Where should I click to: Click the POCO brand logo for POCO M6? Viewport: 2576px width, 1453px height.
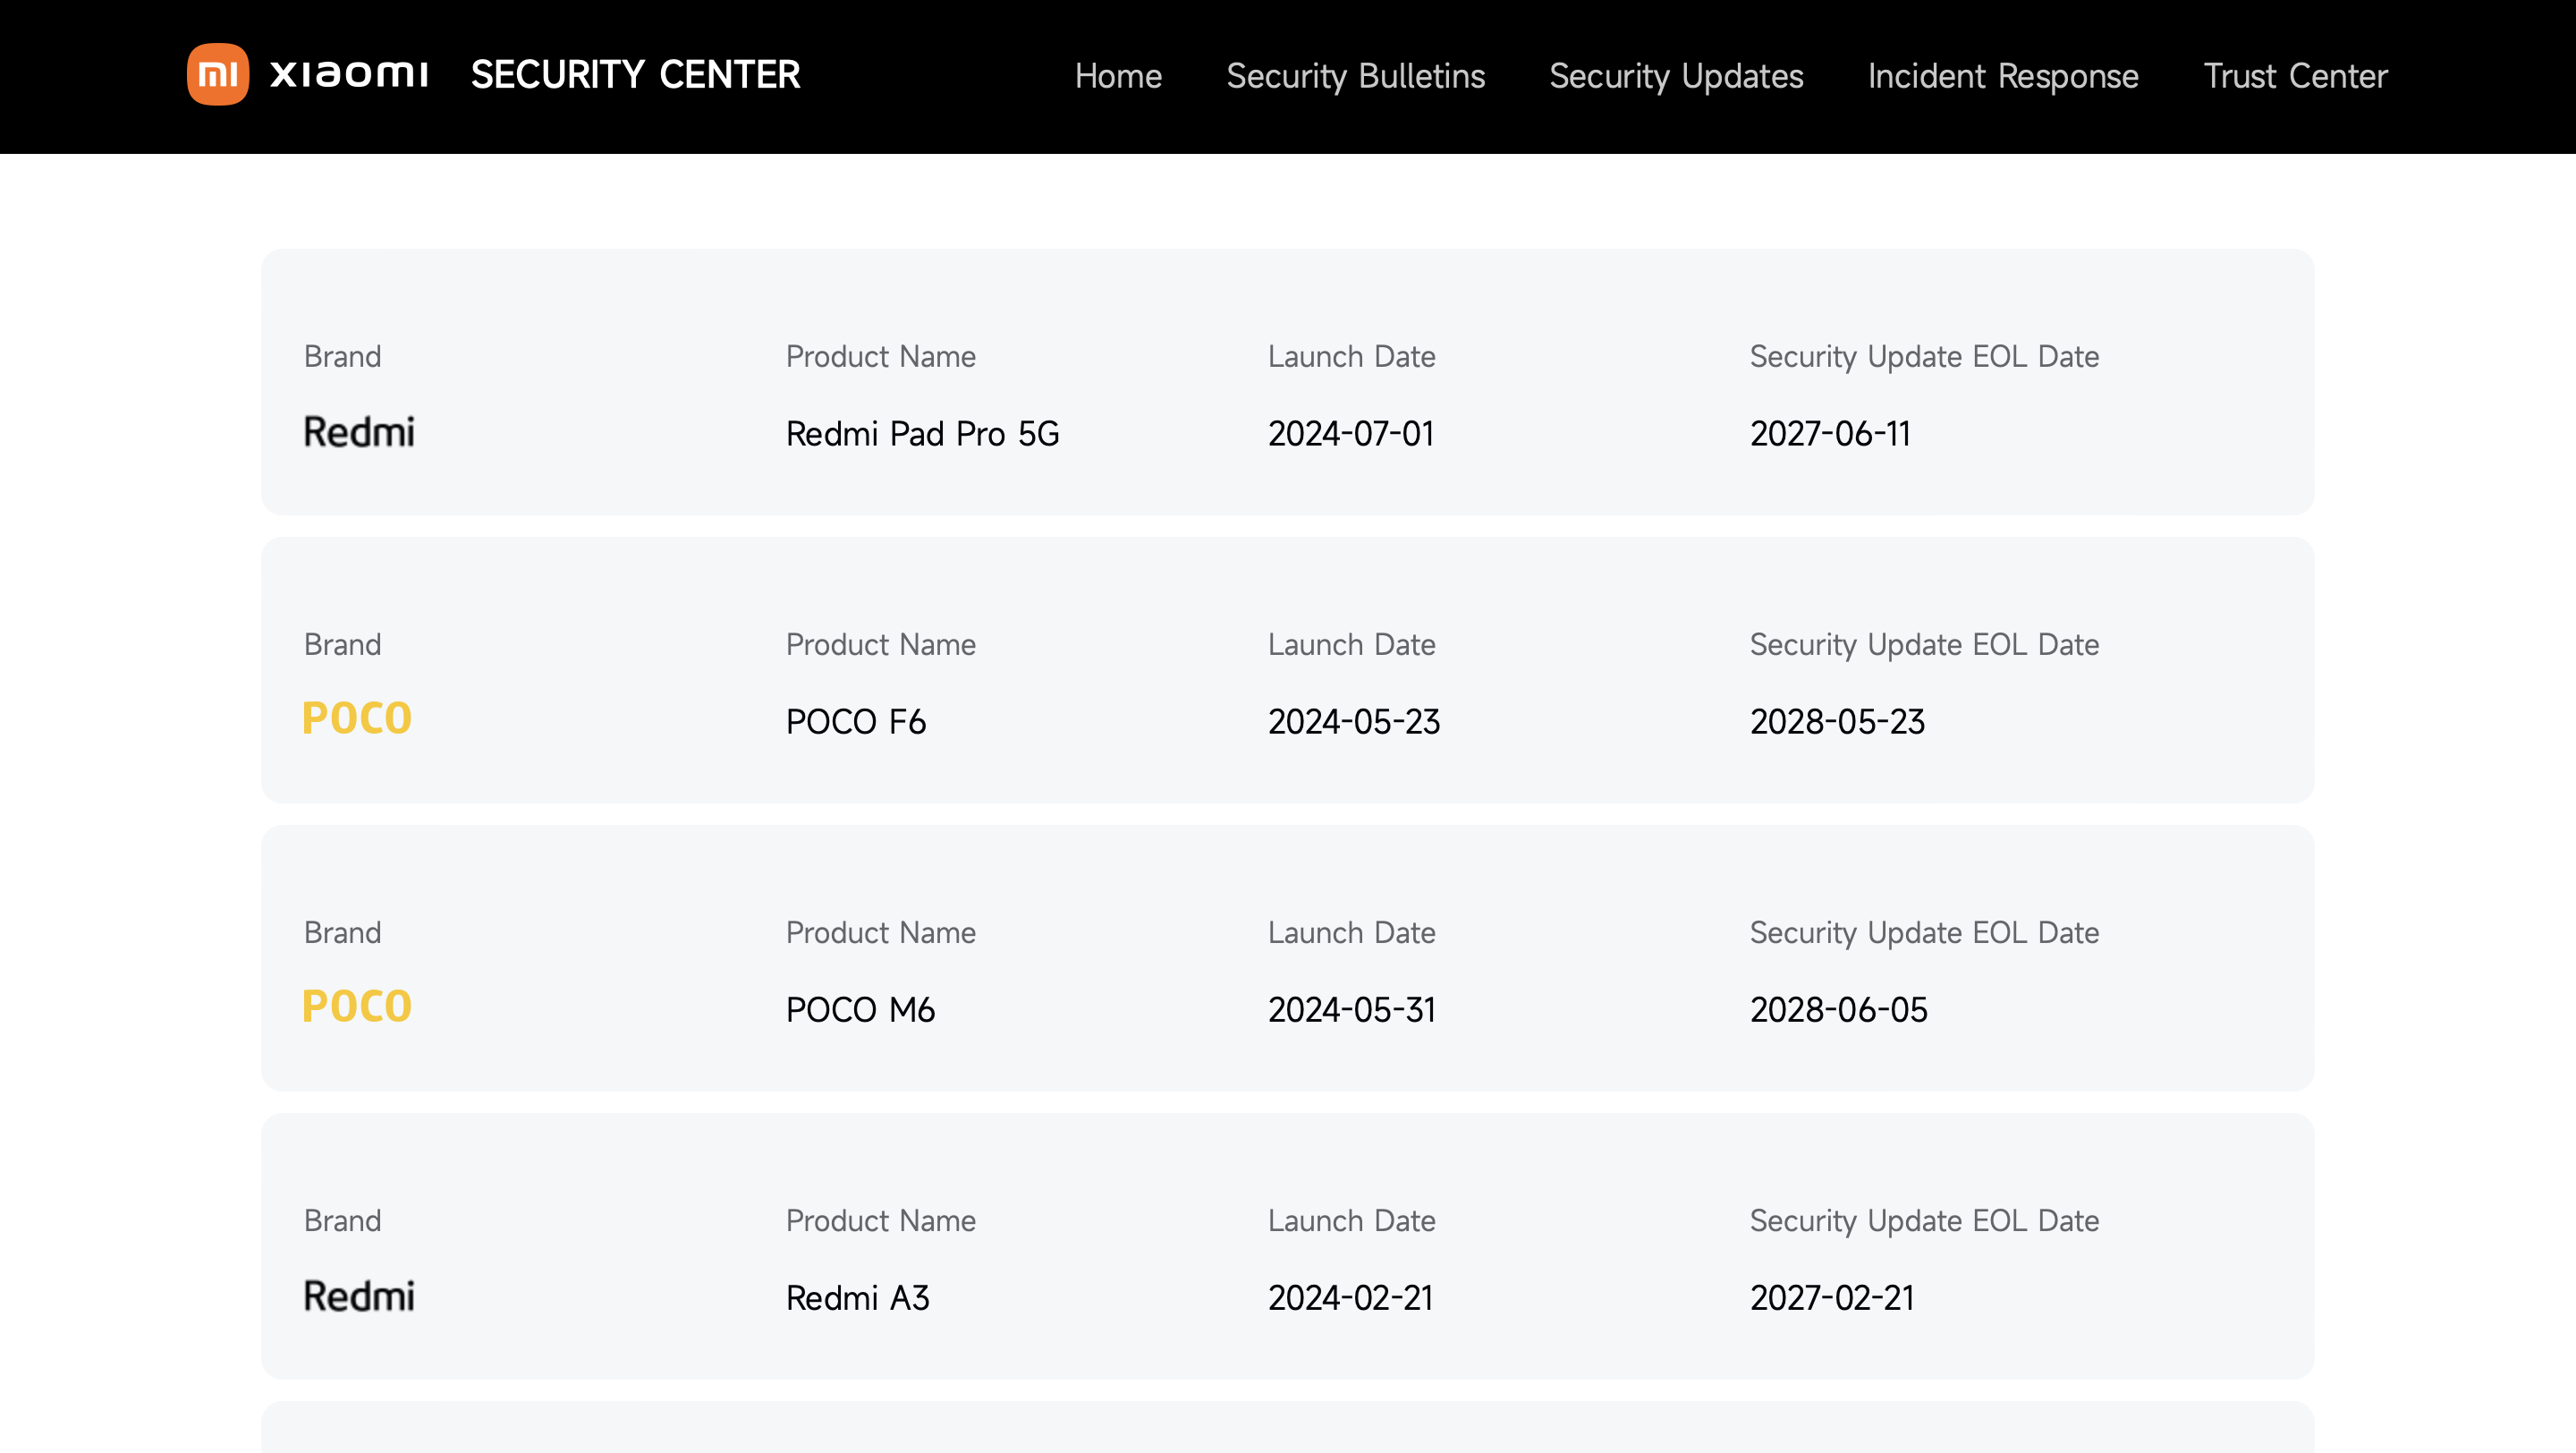click(357, 1007)
